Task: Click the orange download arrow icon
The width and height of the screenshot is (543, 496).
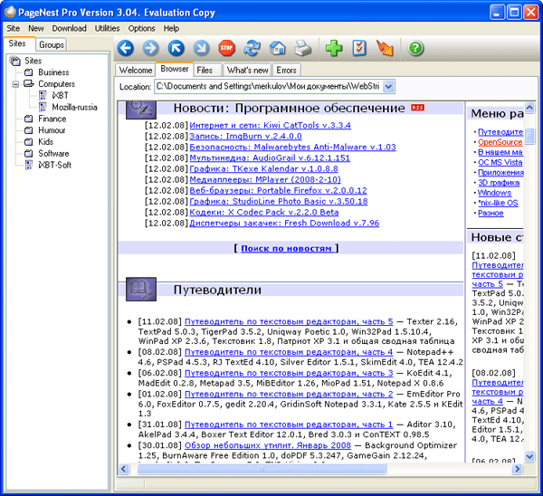Action: (x=385, y=48)
